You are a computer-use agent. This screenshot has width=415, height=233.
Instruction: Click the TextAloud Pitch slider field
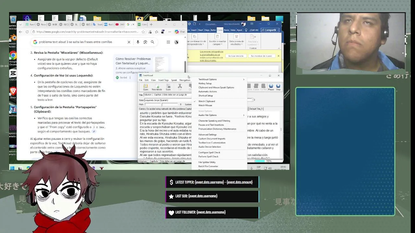click(x=162, y=105)
